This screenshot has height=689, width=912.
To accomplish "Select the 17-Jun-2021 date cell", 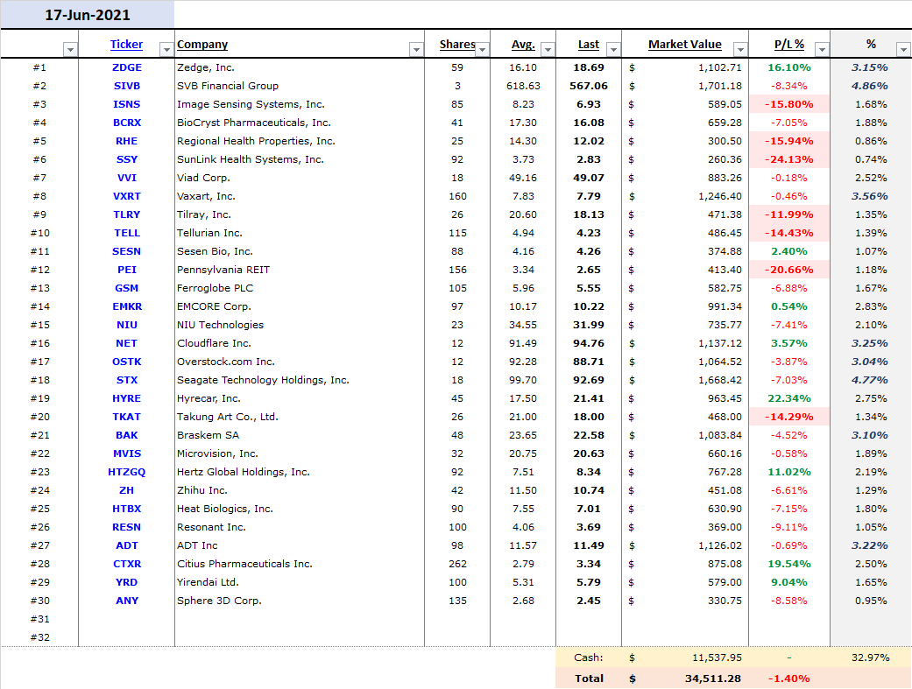I will [x=88, y=15].
